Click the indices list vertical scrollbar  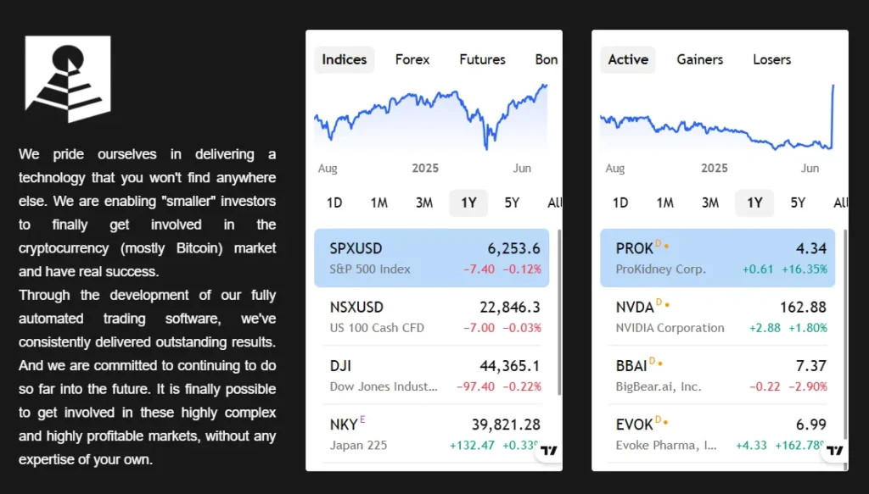559,314
